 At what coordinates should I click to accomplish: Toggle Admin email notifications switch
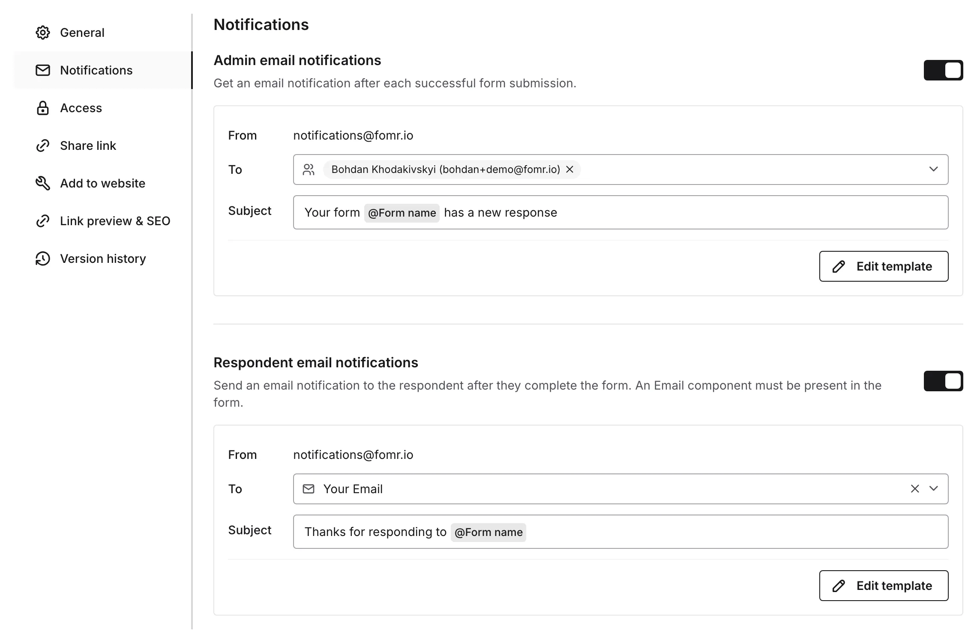pyautogui.click(x=943, y=70)
